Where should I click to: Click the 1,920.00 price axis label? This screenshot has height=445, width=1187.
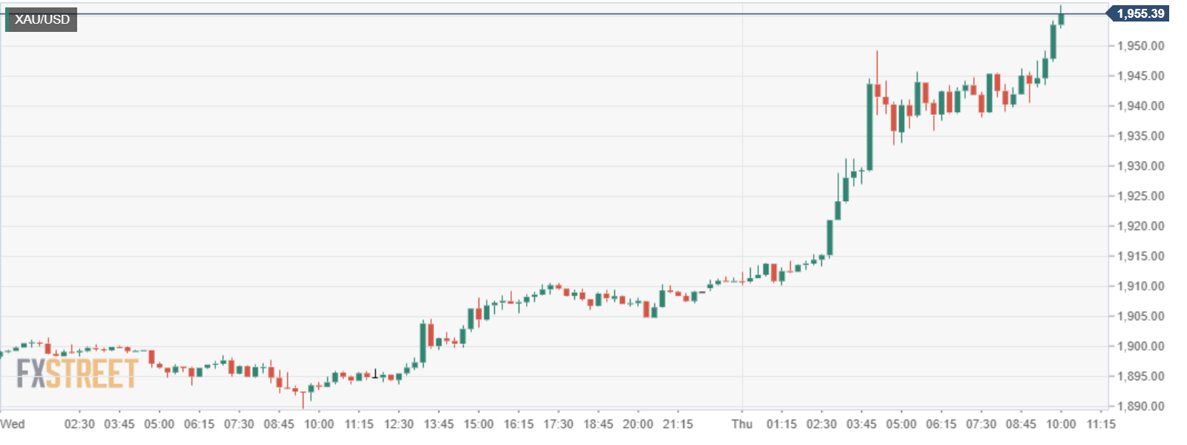[1140, 226]
